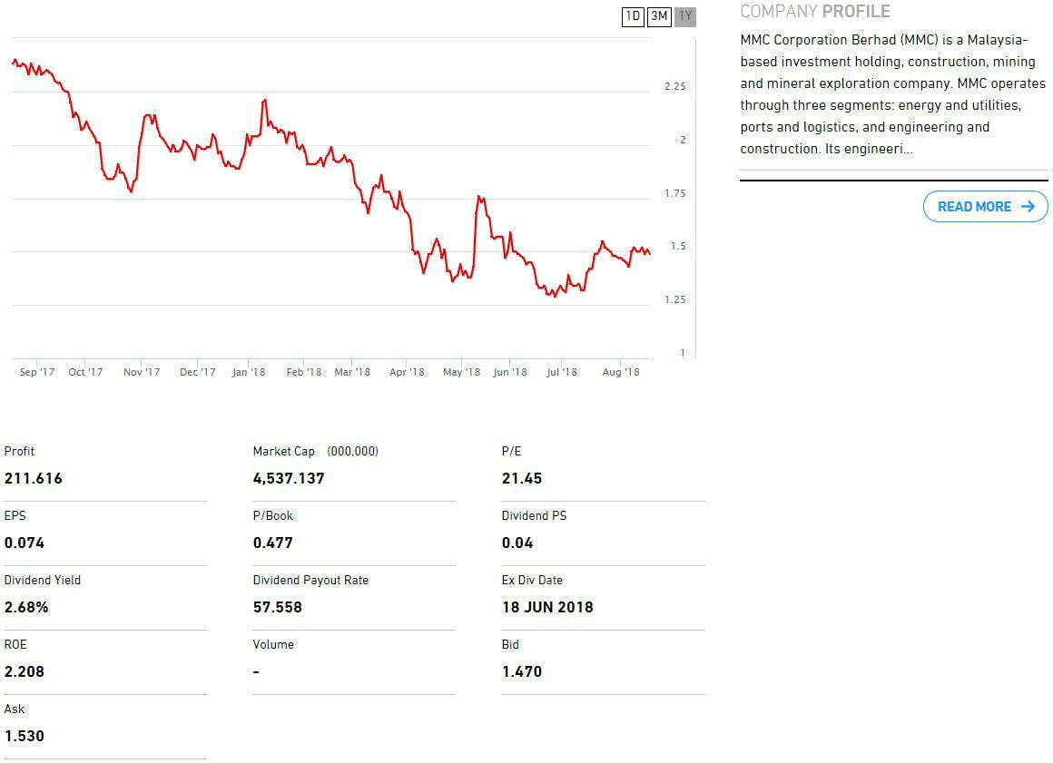Click the Jan '18 label on chart axis

click(x=248, y=372)
